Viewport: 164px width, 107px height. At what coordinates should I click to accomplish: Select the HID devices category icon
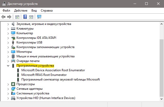[13, 98]
